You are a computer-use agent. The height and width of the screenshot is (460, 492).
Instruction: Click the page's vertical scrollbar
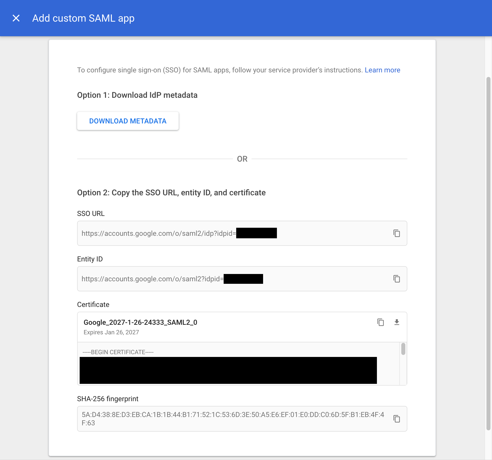[488, 254]
